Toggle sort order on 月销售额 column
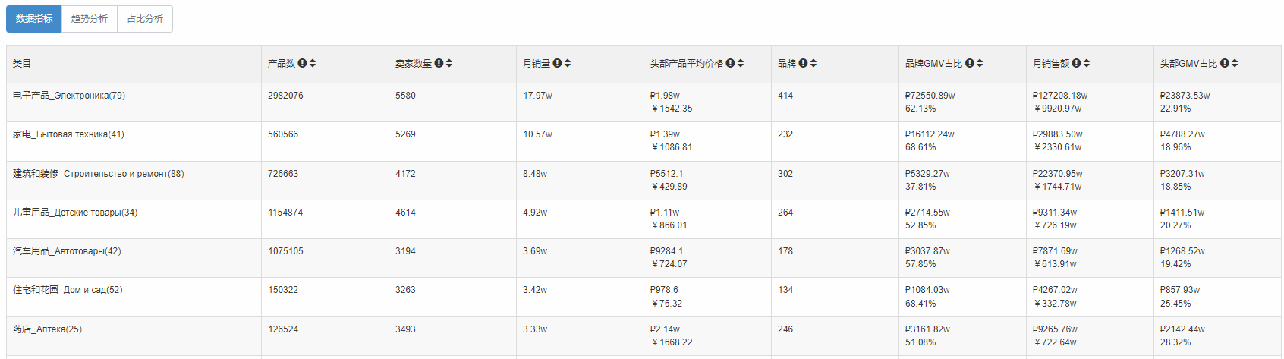The width and height of the screenshot is (1284, 359). [1087, 64]
